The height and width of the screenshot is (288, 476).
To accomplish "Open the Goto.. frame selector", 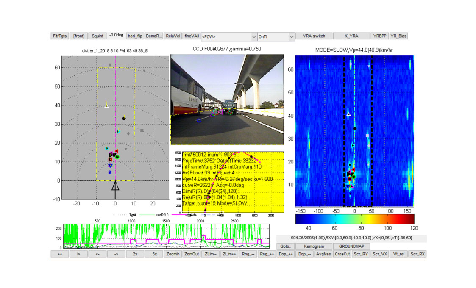I will [x=285, y=246].
